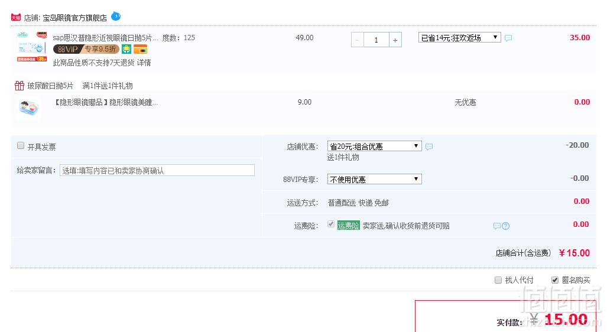Click the 49.00 unit price

click(304, 38)
